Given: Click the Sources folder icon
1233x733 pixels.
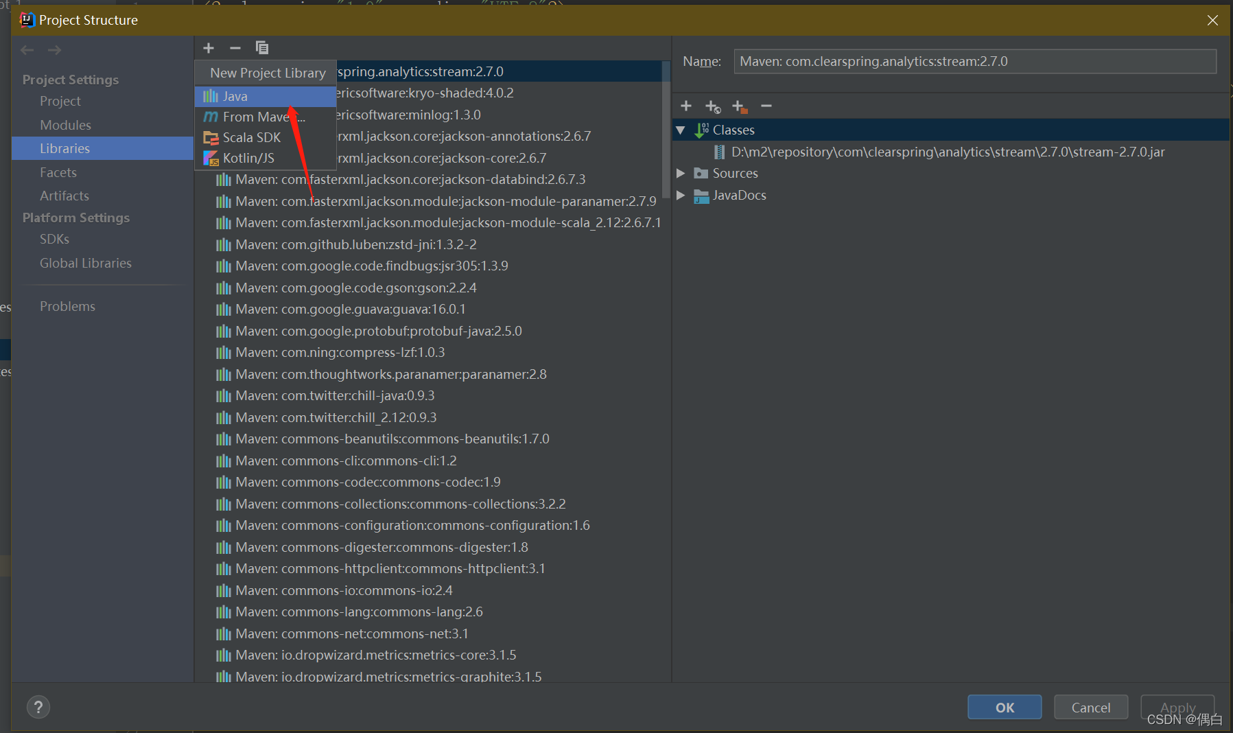Looking at the screenshot, I should [701, 173].
